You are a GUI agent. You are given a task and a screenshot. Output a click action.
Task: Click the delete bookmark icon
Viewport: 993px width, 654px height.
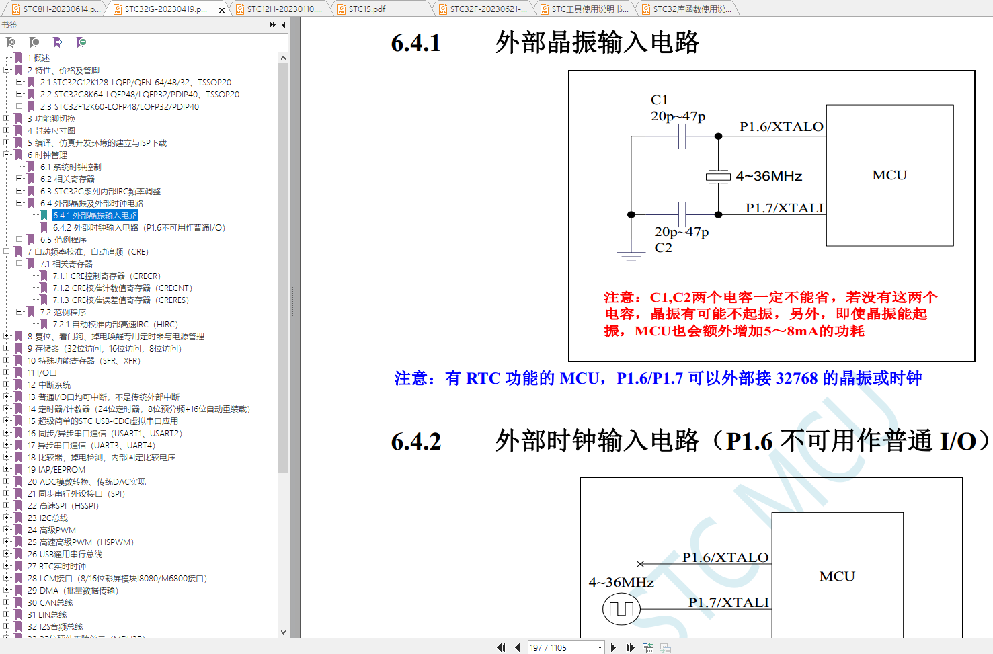click(x=11, y=42)
